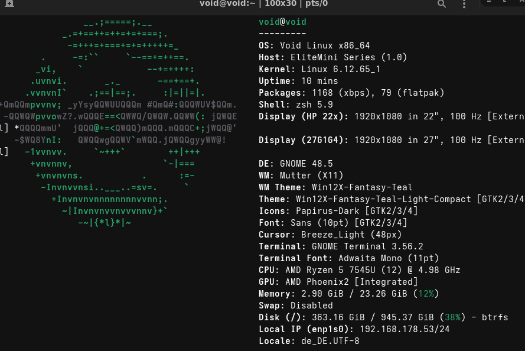Open the three-dot terminal menu
The image size is (525, 351).
465,4
